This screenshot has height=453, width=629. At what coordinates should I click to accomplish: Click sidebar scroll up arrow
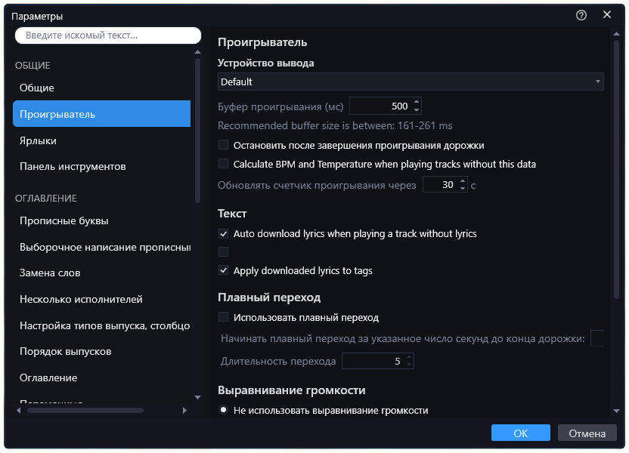[x=197, y=52]
